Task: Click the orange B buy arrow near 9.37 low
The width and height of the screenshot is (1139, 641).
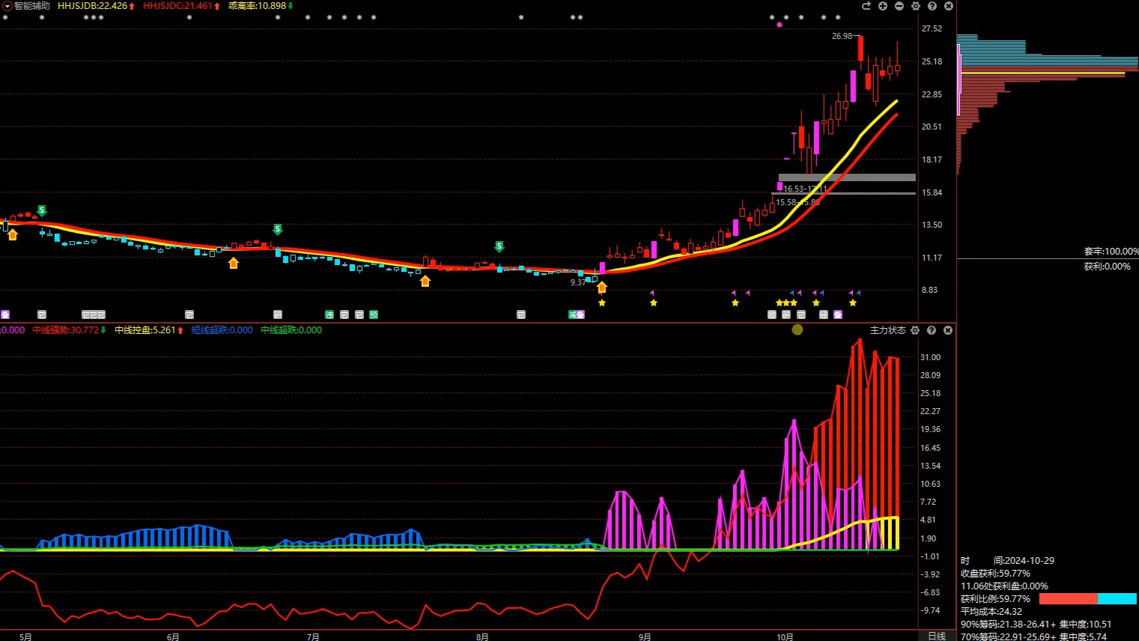Action: 602,287
